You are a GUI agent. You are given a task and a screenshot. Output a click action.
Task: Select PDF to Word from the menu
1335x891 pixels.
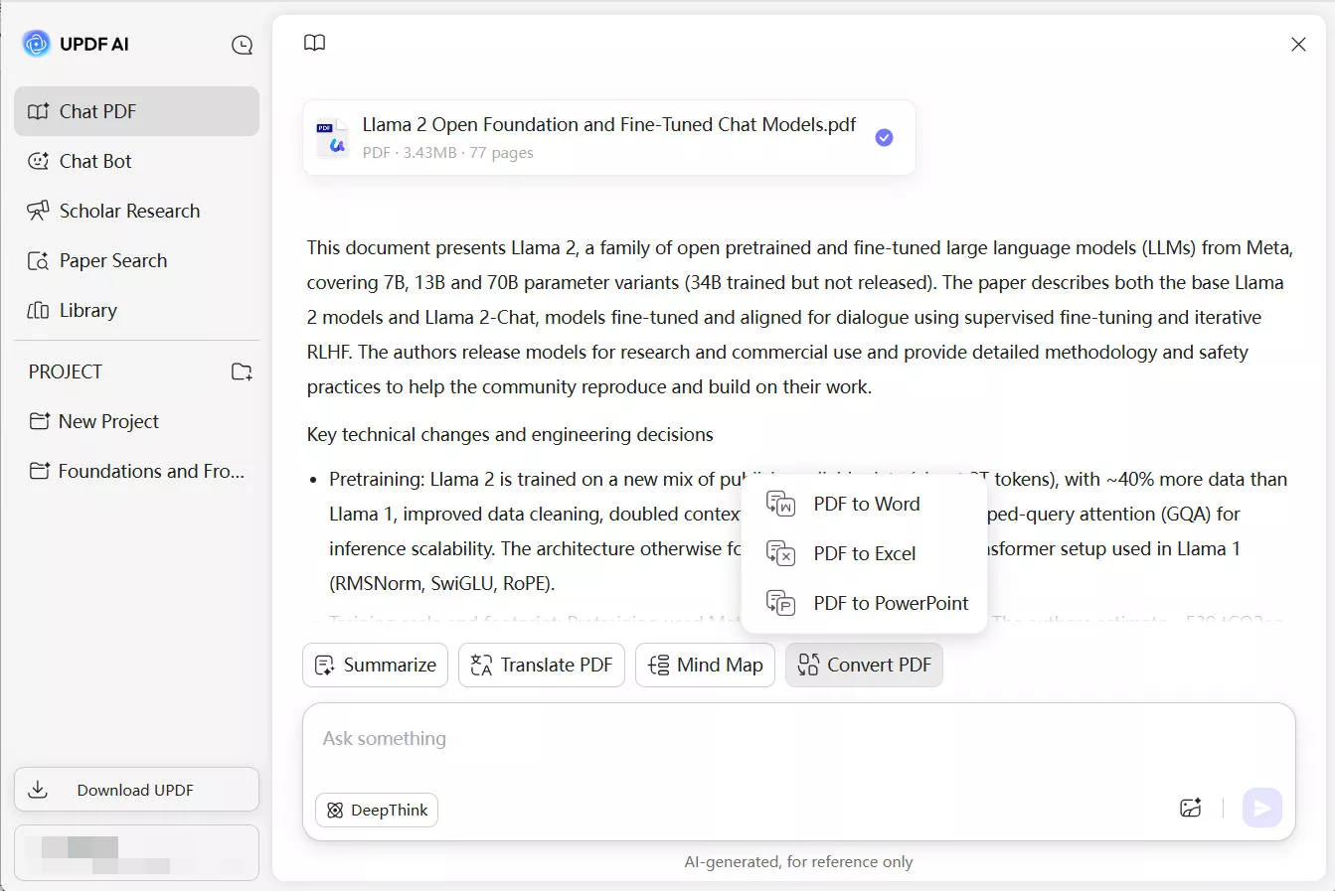tap(865, 504)
